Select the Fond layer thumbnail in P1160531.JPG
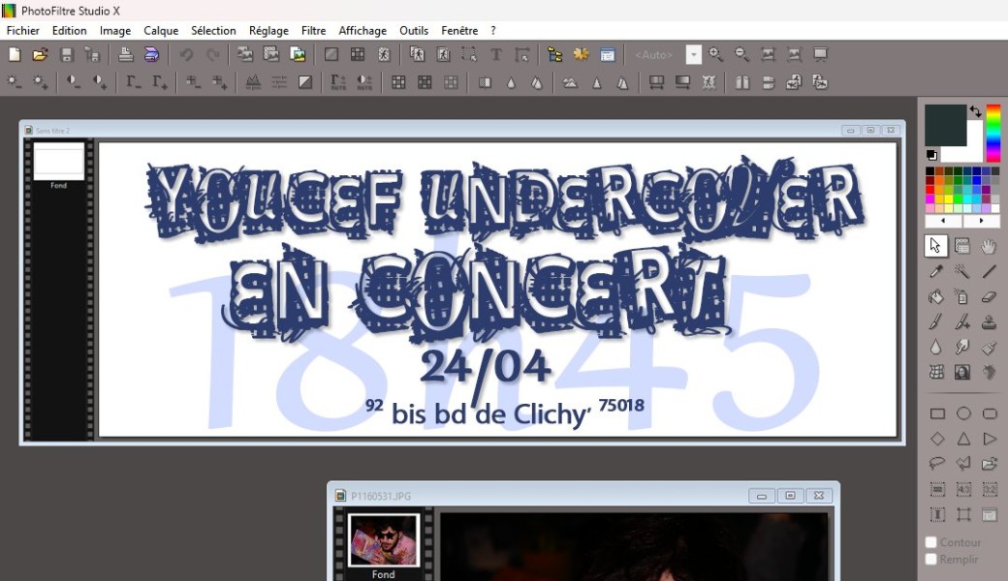Screen dimensions: 1008x581 383,539
